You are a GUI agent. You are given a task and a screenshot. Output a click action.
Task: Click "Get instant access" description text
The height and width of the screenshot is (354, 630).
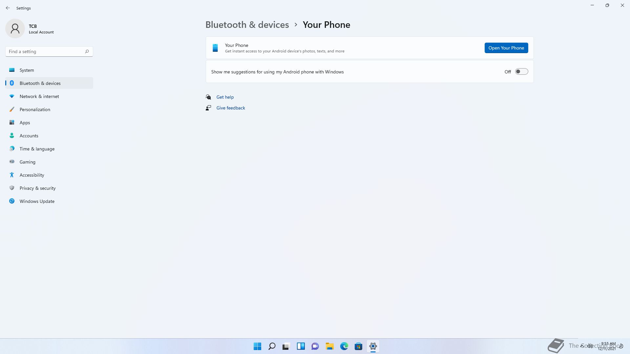coord(284,51)
